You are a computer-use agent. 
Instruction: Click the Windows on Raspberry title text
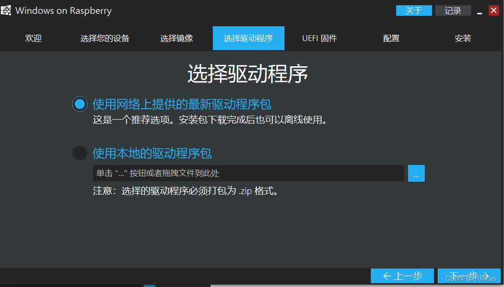[63, 10]
